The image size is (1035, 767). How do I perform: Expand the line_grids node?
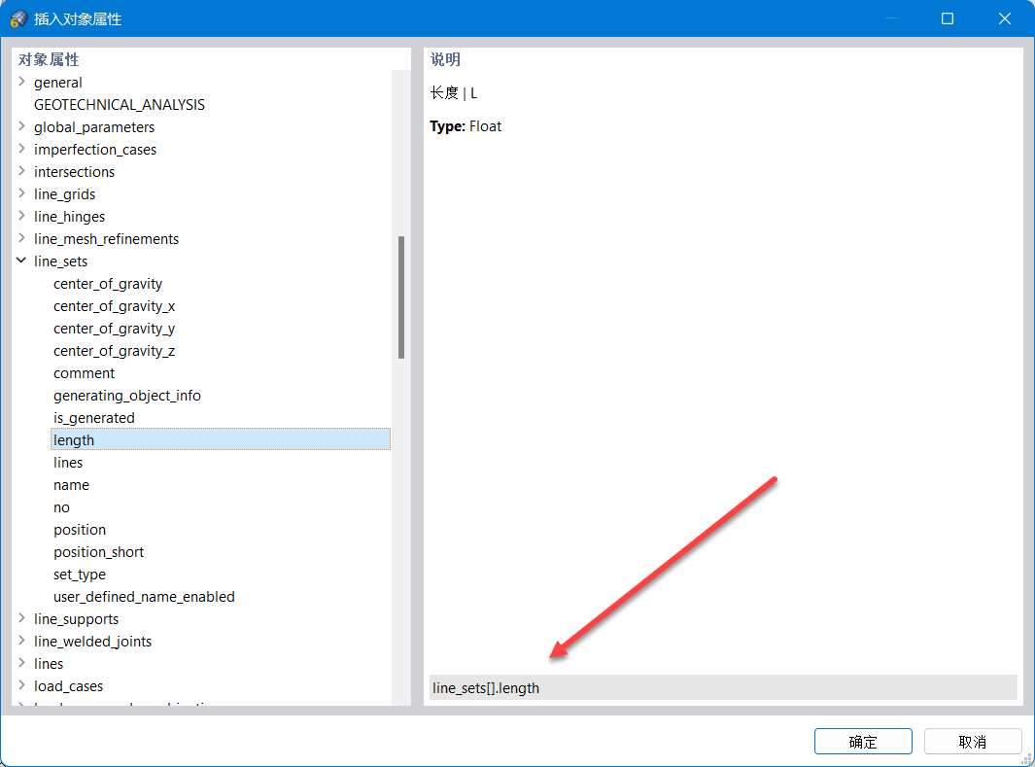[x=21, y=194]
